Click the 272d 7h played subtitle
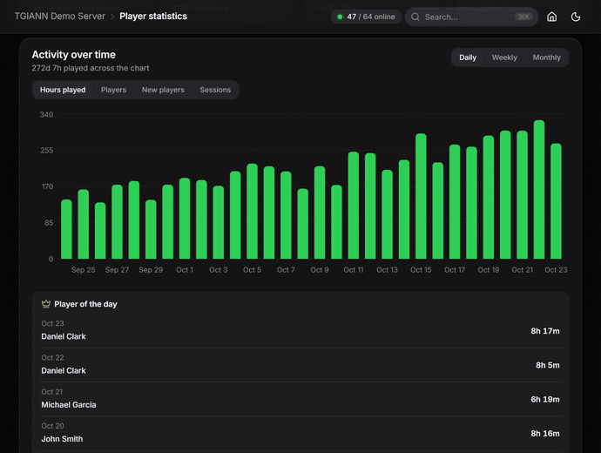The width and height of the screenshot is (601, 453). [91, 68]
